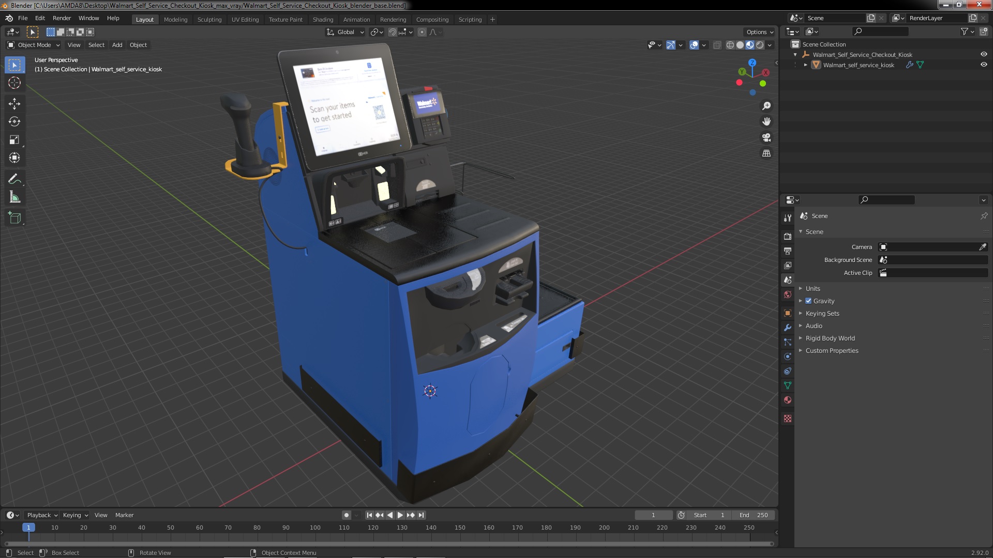Jump to the first frame
993x558 pixels.
click(x=369, y=515)
